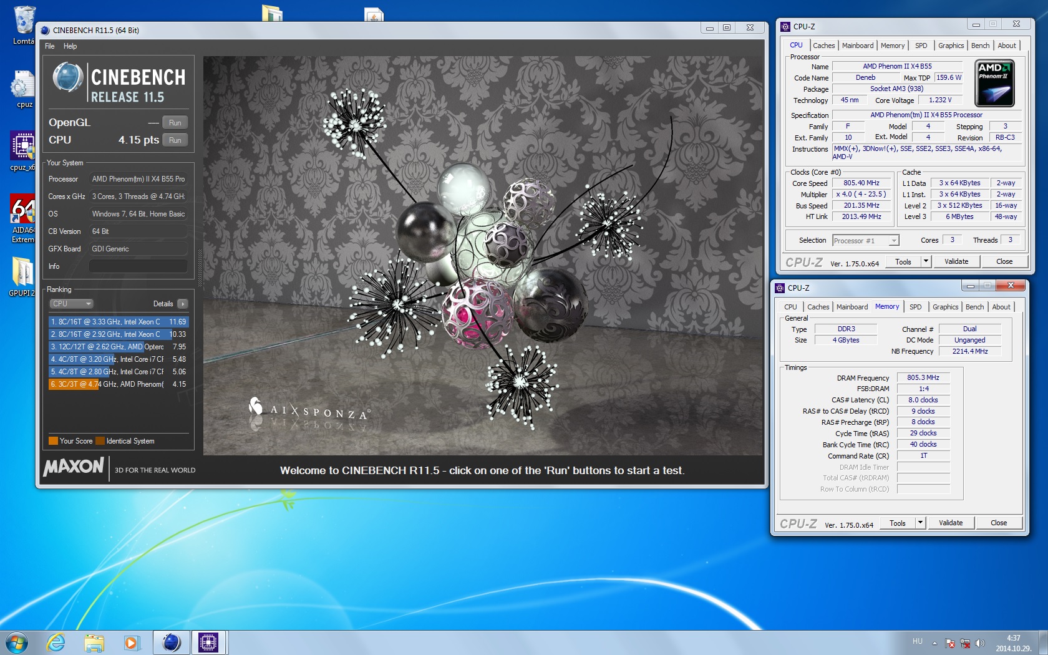The width and height of the screenshot is (1048, 655).
Task: Select ranking row 4 Core i7 5.48
Action: pos(119,359)
